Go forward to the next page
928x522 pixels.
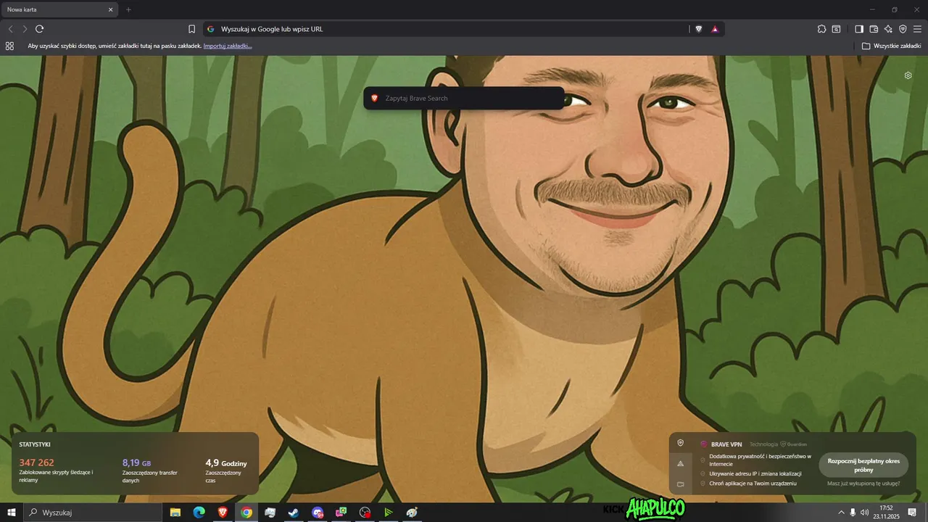point(25,29)
